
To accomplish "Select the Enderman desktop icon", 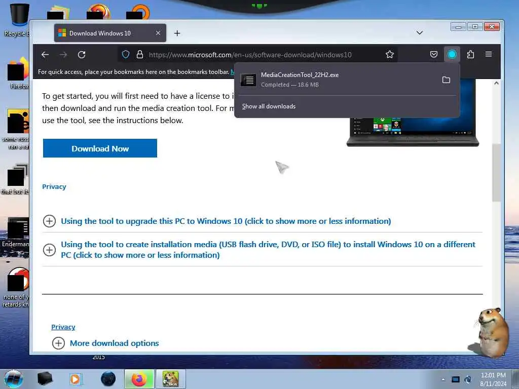I will coord(15,233).
